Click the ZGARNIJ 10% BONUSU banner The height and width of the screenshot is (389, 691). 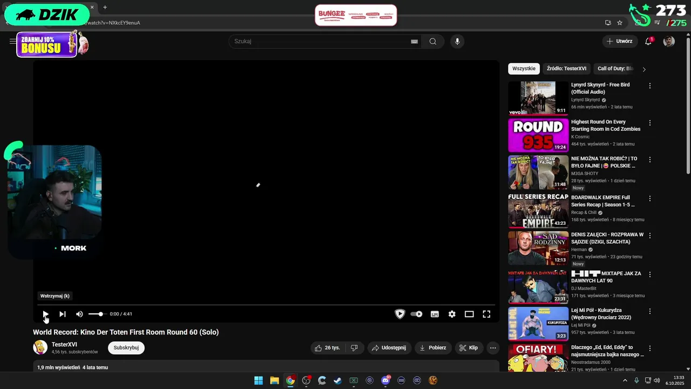[48, 44]
